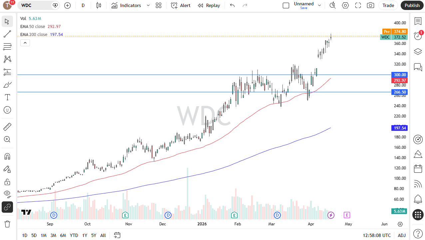425x240 pixels.
Task: Show All available chart data
Action: pos(103,235)
